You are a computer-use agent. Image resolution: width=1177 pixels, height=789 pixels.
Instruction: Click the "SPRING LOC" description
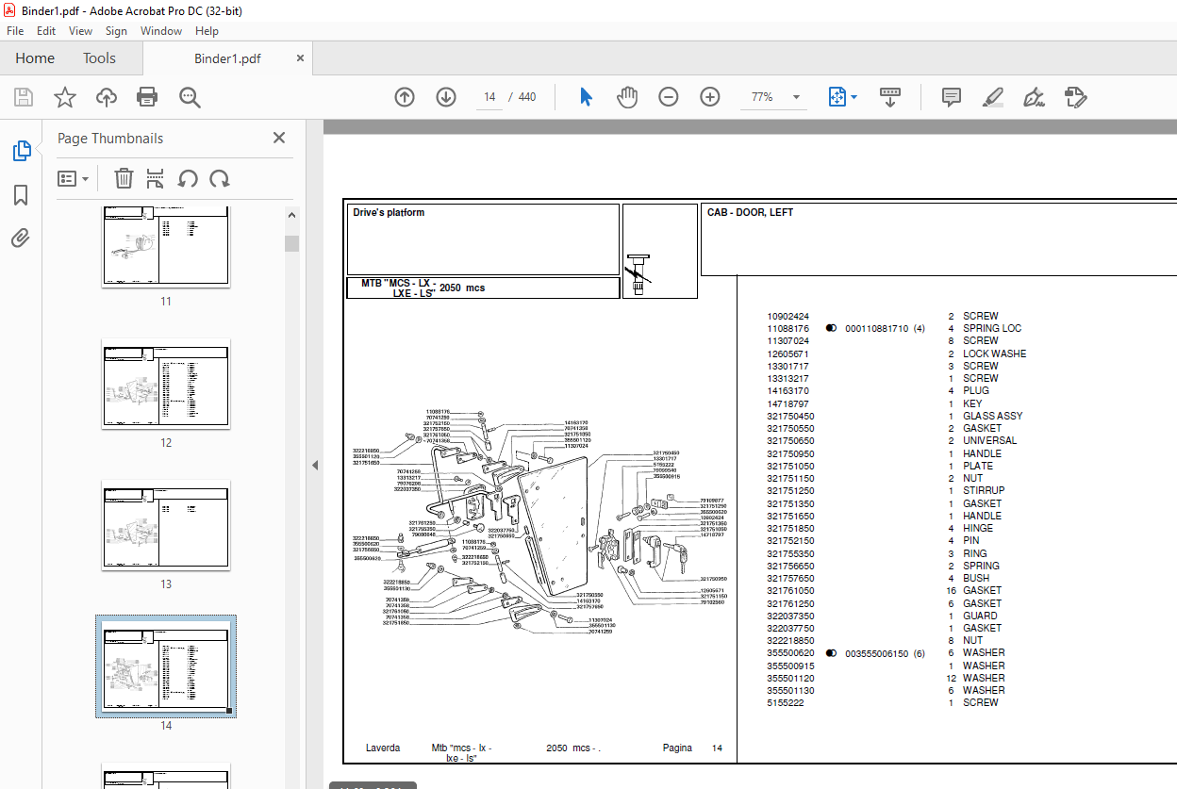992,329
